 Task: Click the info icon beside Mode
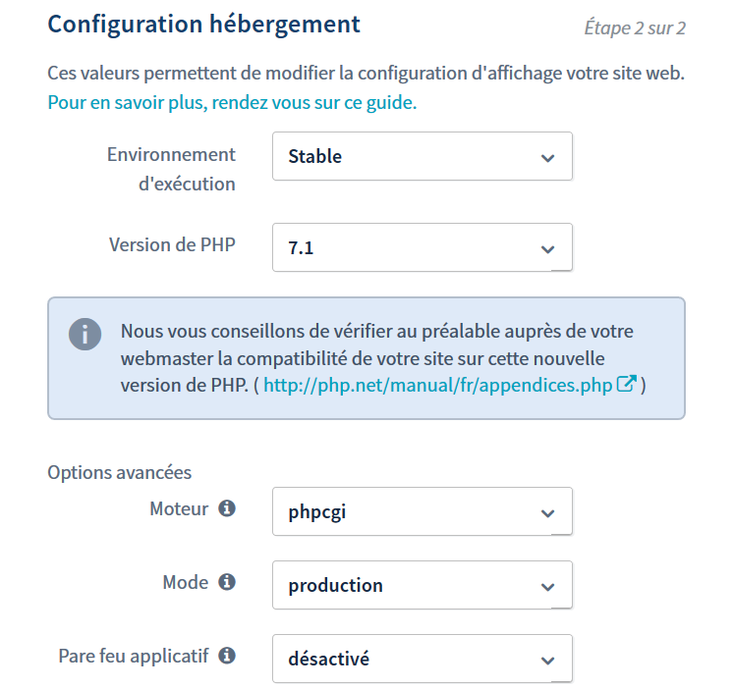(227, 582)
